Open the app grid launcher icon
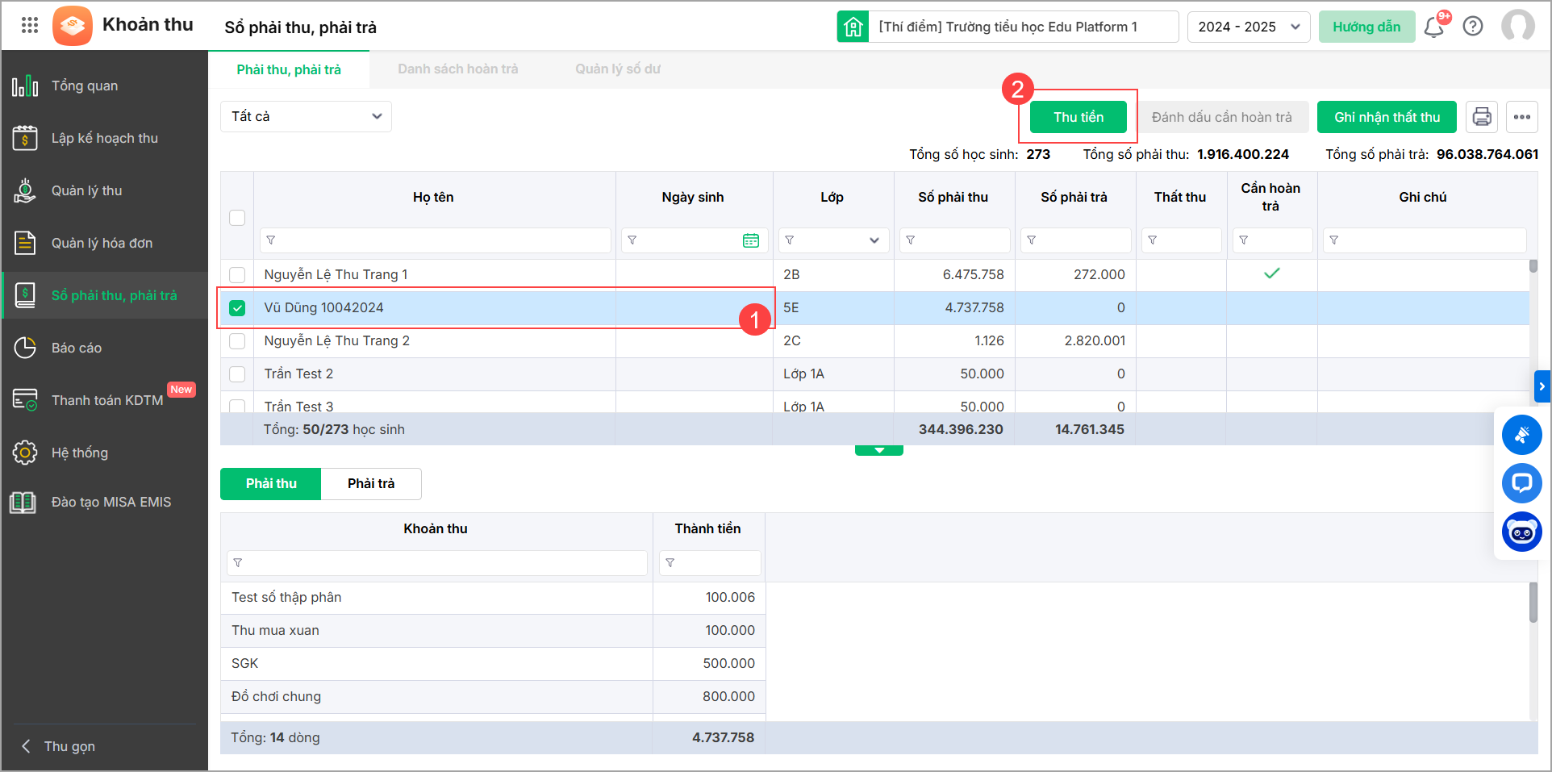The width and height of the screenshot is (1552, 772). click(30, 25)
